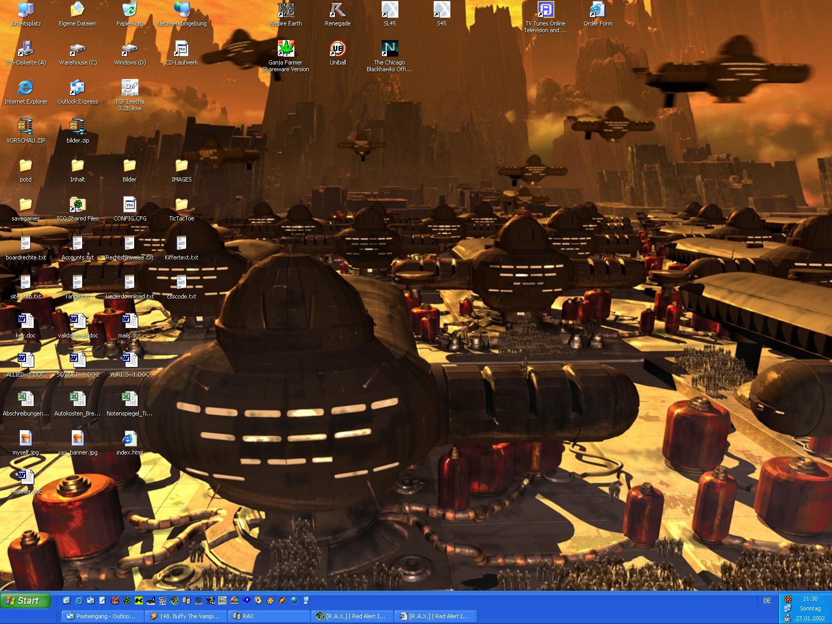Viewport: 832px width, 624px height.
Task: Launch Ganja Farmer Shareware Version
Action: tap(285, 57)
